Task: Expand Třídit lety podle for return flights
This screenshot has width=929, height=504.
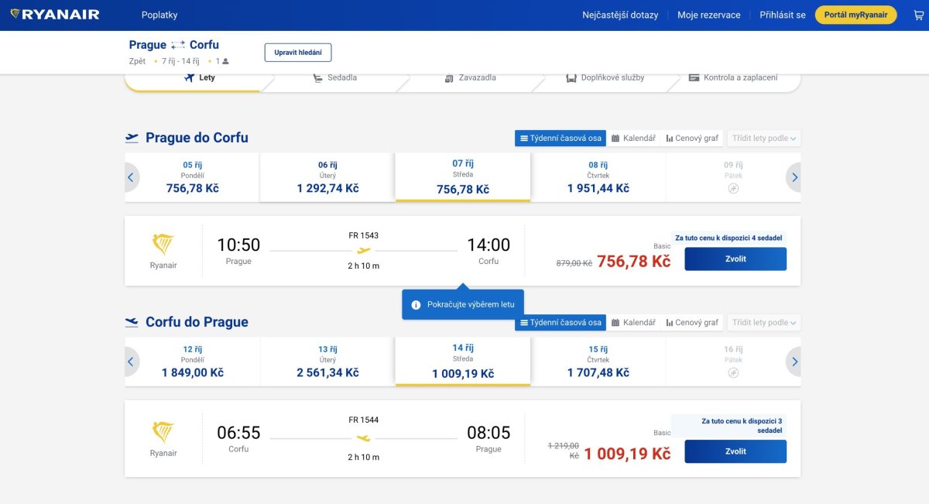Action: 764,322
